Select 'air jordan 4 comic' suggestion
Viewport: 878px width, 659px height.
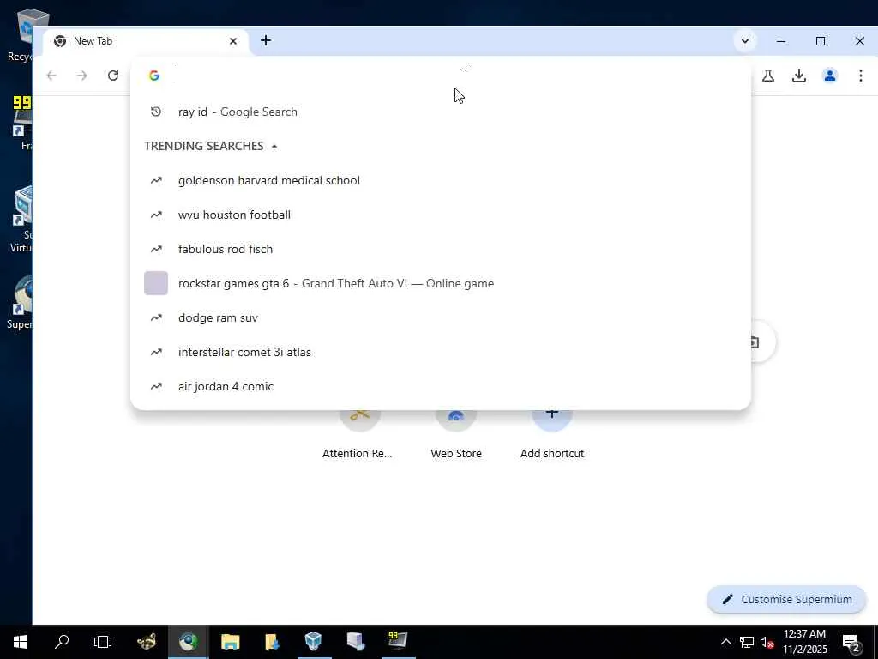441,387
